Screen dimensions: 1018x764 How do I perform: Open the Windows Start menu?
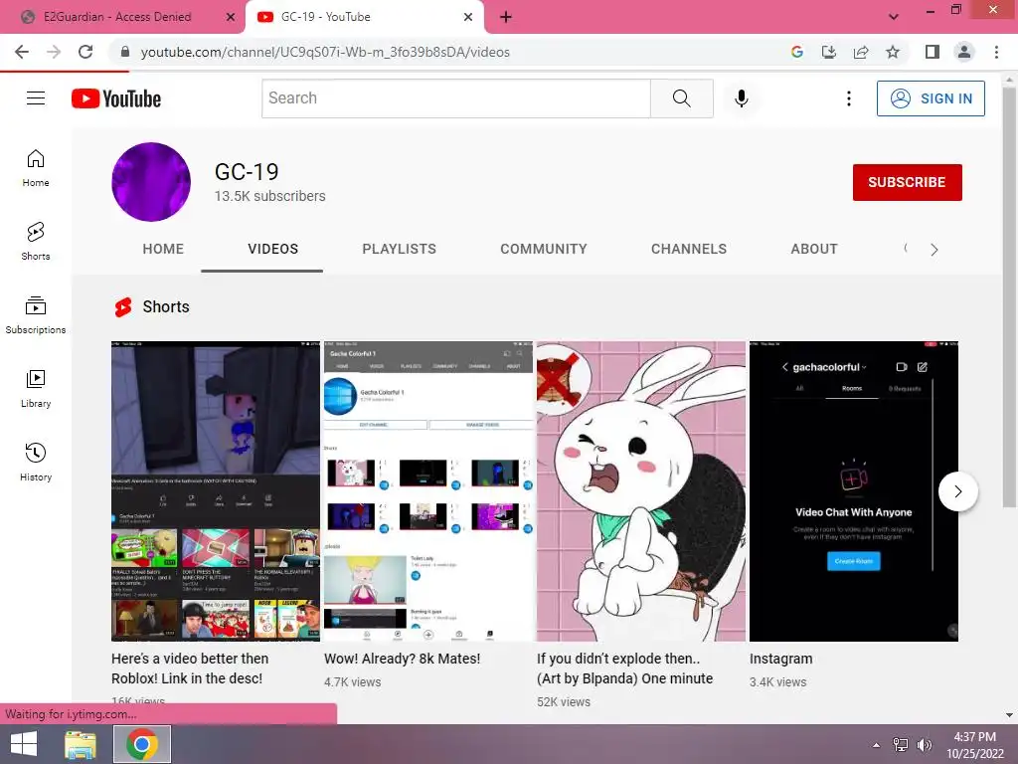pos(24,744)
